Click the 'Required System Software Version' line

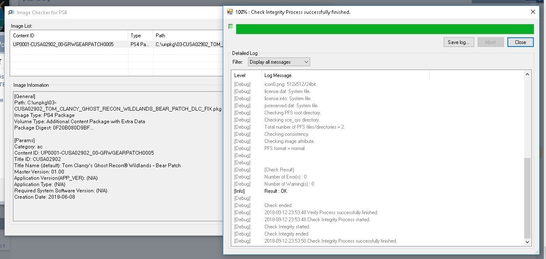[61, 191]
